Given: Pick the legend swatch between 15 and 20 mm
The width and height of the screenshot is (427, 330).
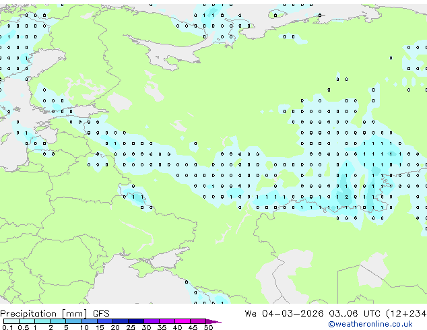Looking at the screenshot, I should click(105, 321).
